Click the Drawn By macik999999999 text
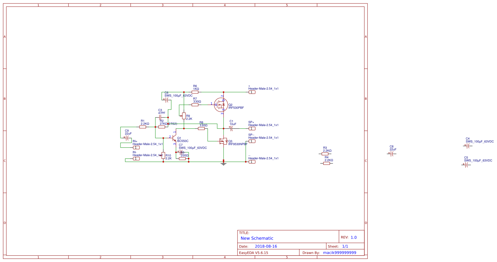The height and width of the screenshot is (262, 497). click(x=339, y=252)
